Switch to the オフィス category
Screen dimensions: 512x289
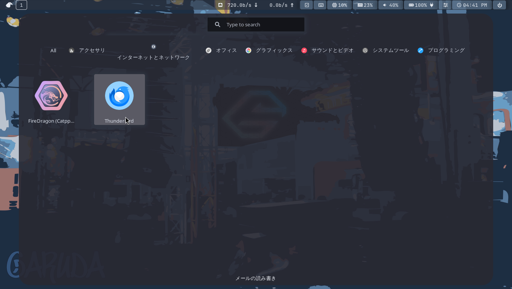221,50
